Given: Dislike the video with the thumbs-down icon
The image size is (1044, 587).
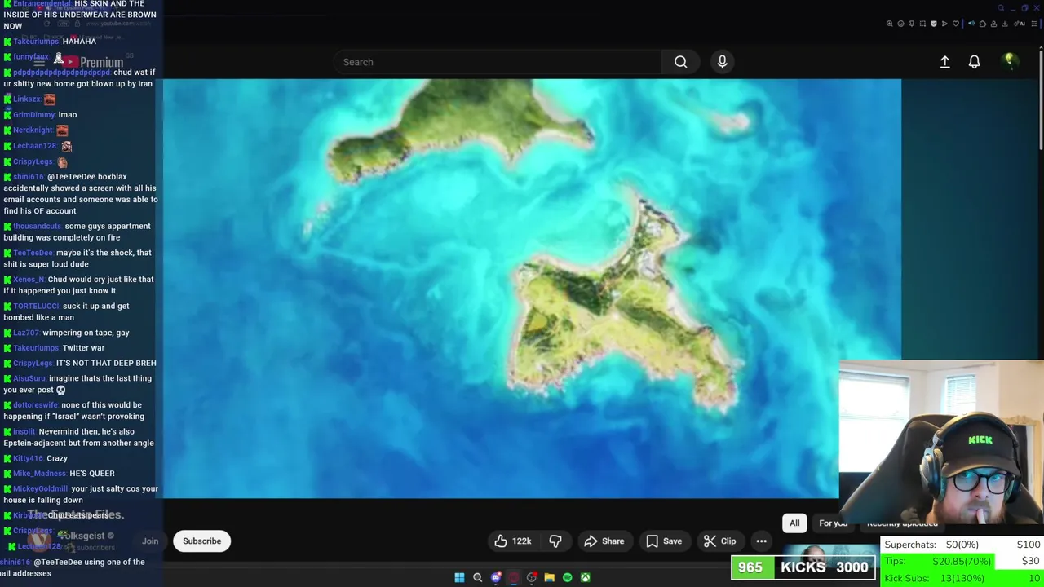Looking at the screenshot, I should [555, 541].
